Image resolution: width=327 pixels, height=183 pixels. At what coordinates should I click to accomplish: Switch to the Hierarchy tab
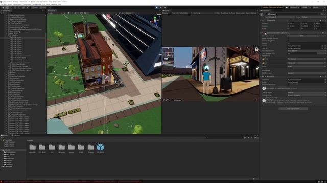click(x=6, y=10)
